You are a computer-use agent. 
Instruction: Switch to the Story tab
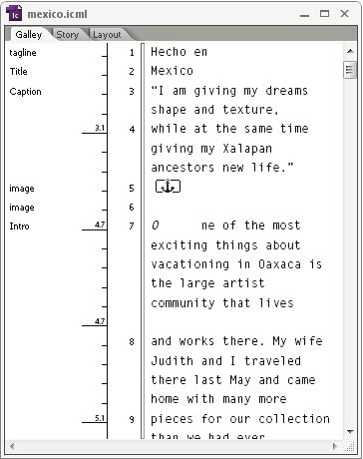tap(67, 34)
